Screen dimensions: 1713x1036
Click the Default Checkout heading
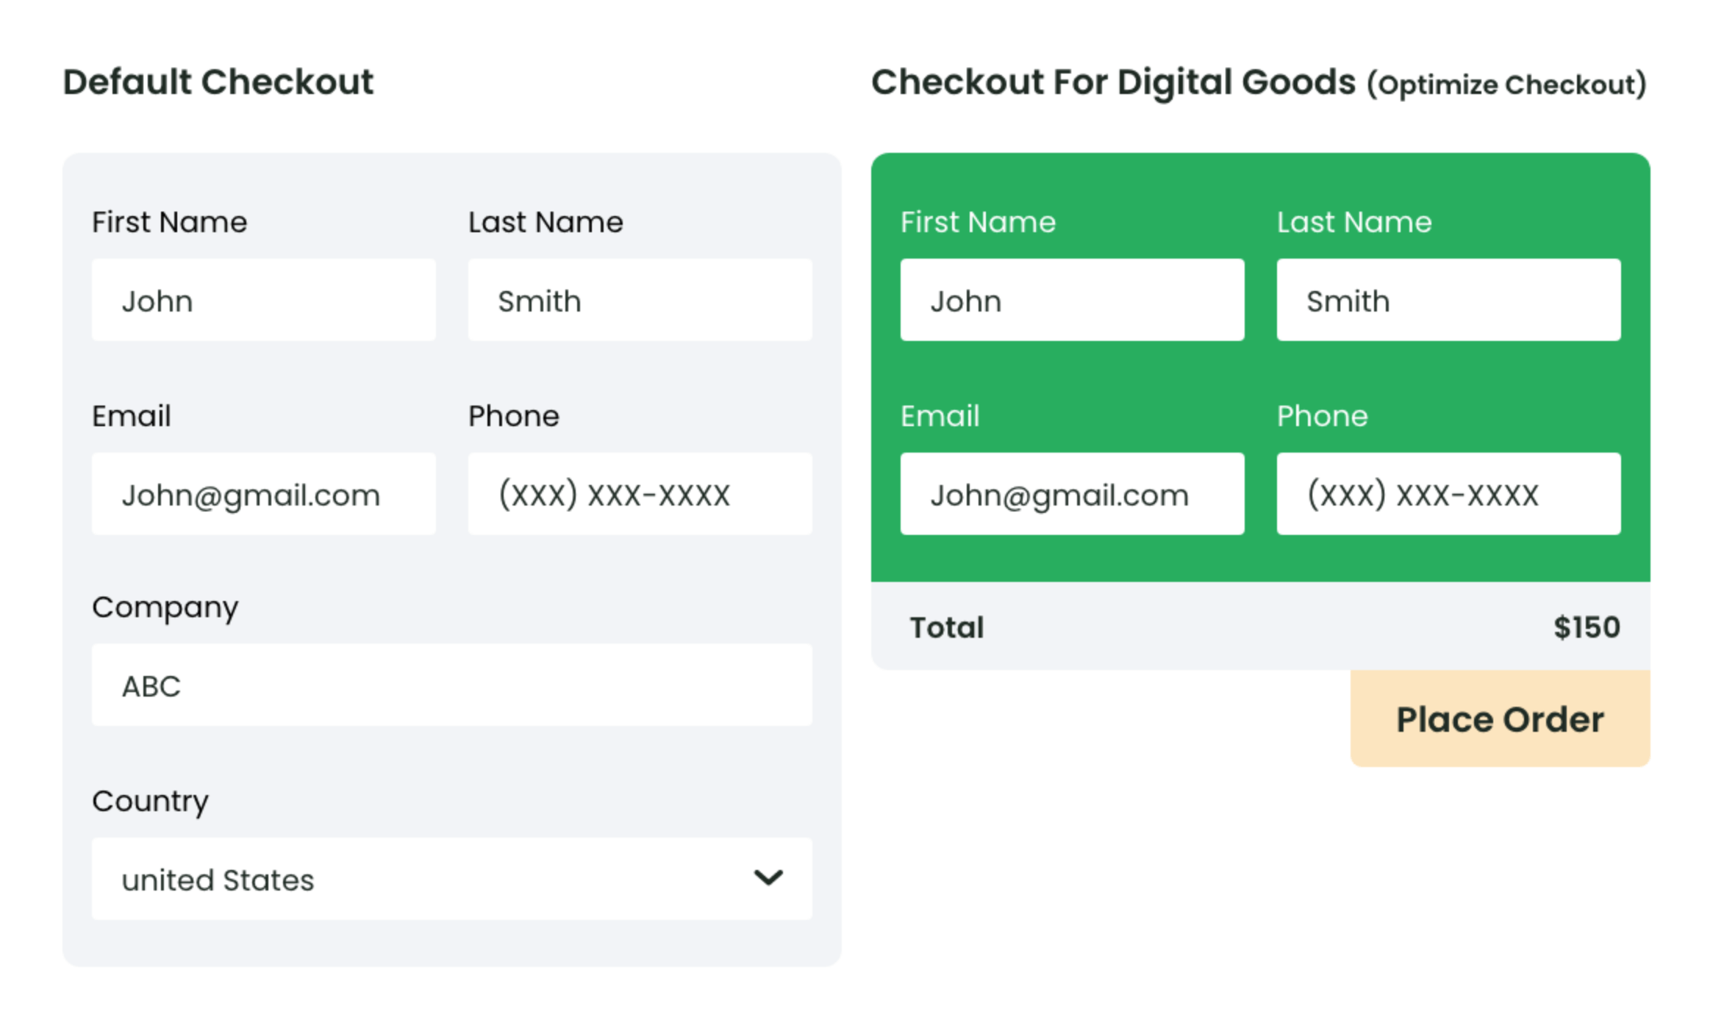218,81
